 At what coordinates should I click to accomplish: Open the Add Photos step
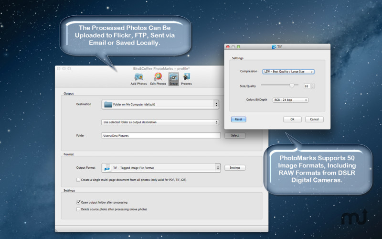138,79
